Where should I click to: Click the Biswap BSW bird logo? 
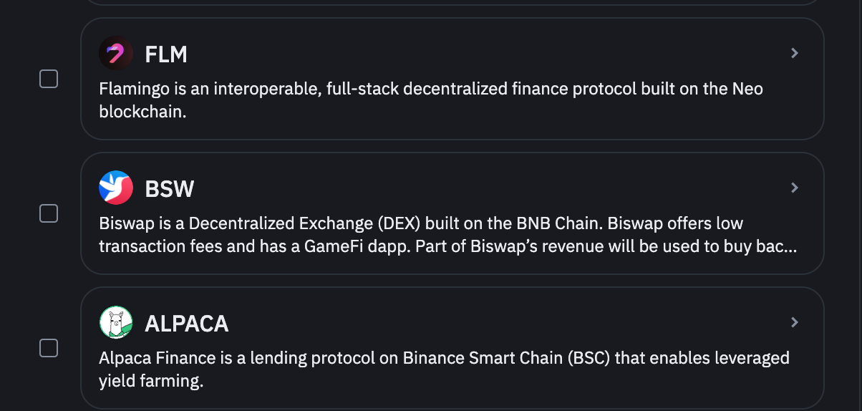116,188
